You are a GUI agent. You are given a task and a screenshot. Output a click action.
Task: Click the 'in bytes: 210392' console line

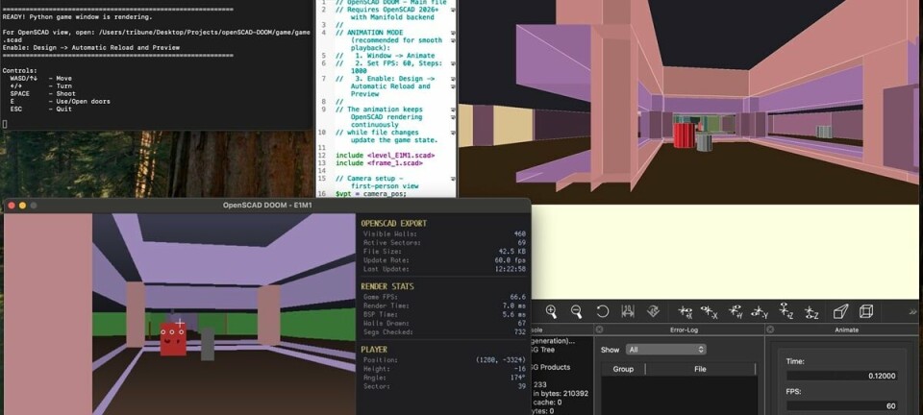tap(561, 393)
